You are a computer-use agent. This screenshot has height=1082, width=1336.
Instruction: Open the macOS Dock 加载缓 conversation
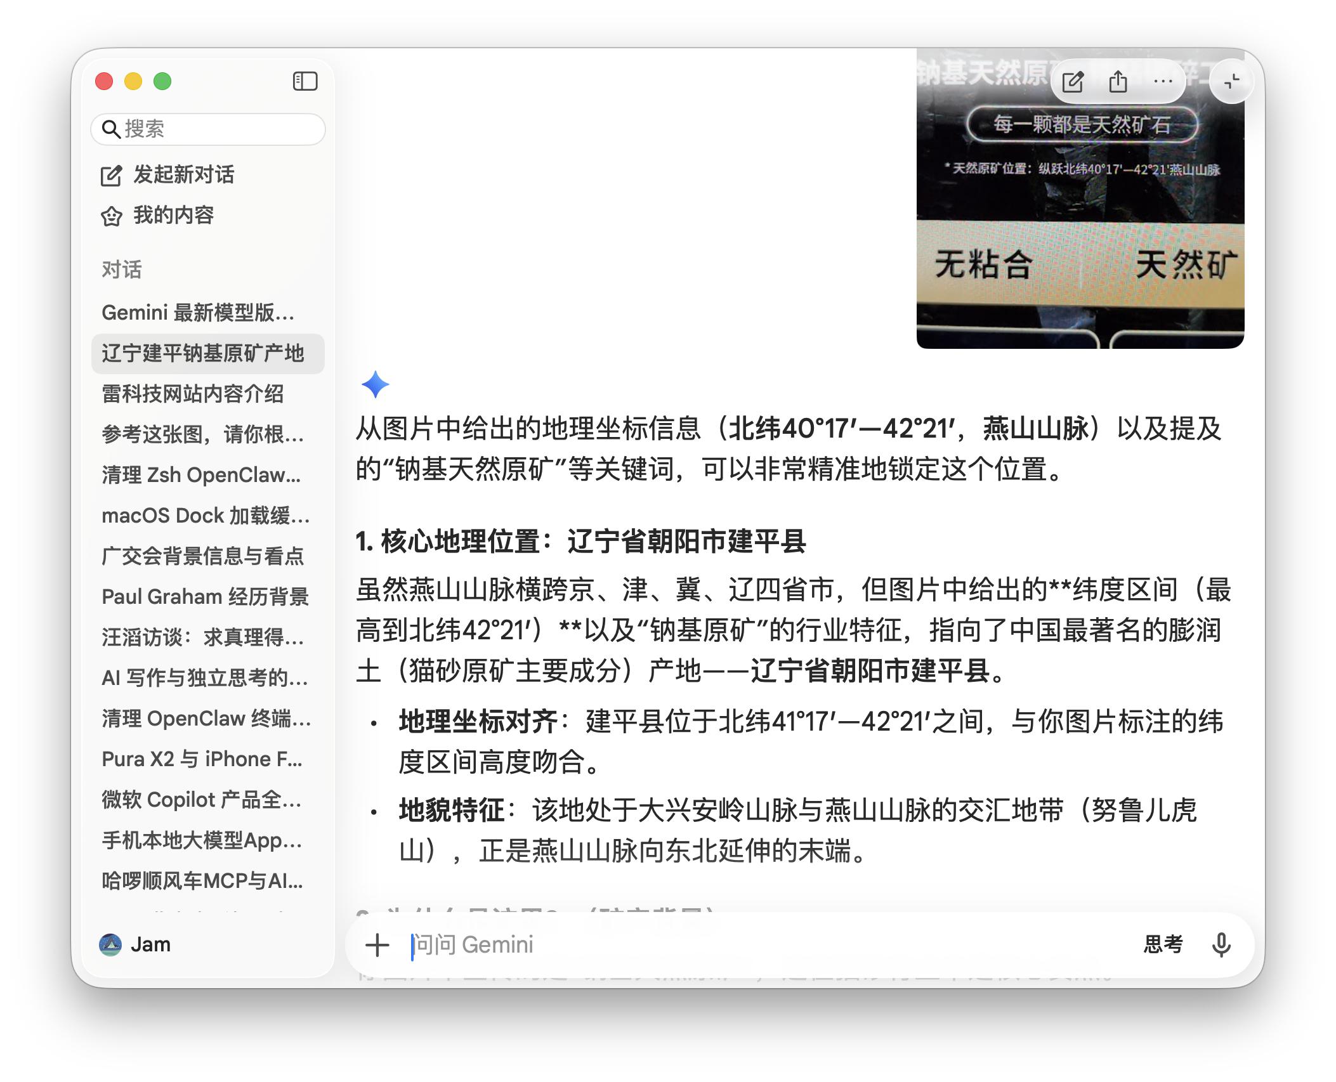pos(205,516)
